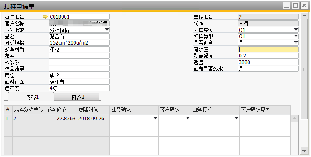Click the grid's small scroll-up arrow
Screen dimensions: 311x157
[295, 119]
